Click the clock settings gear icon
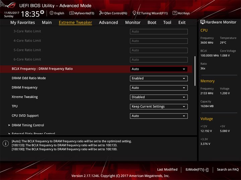241x180 pixels. [42, 12]
